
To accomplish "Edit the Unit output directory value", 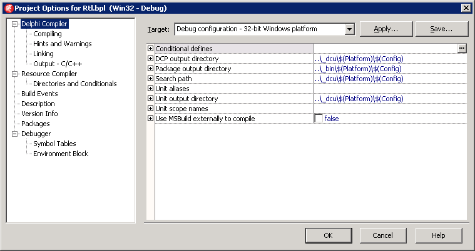I will click(x=390, y=99).
